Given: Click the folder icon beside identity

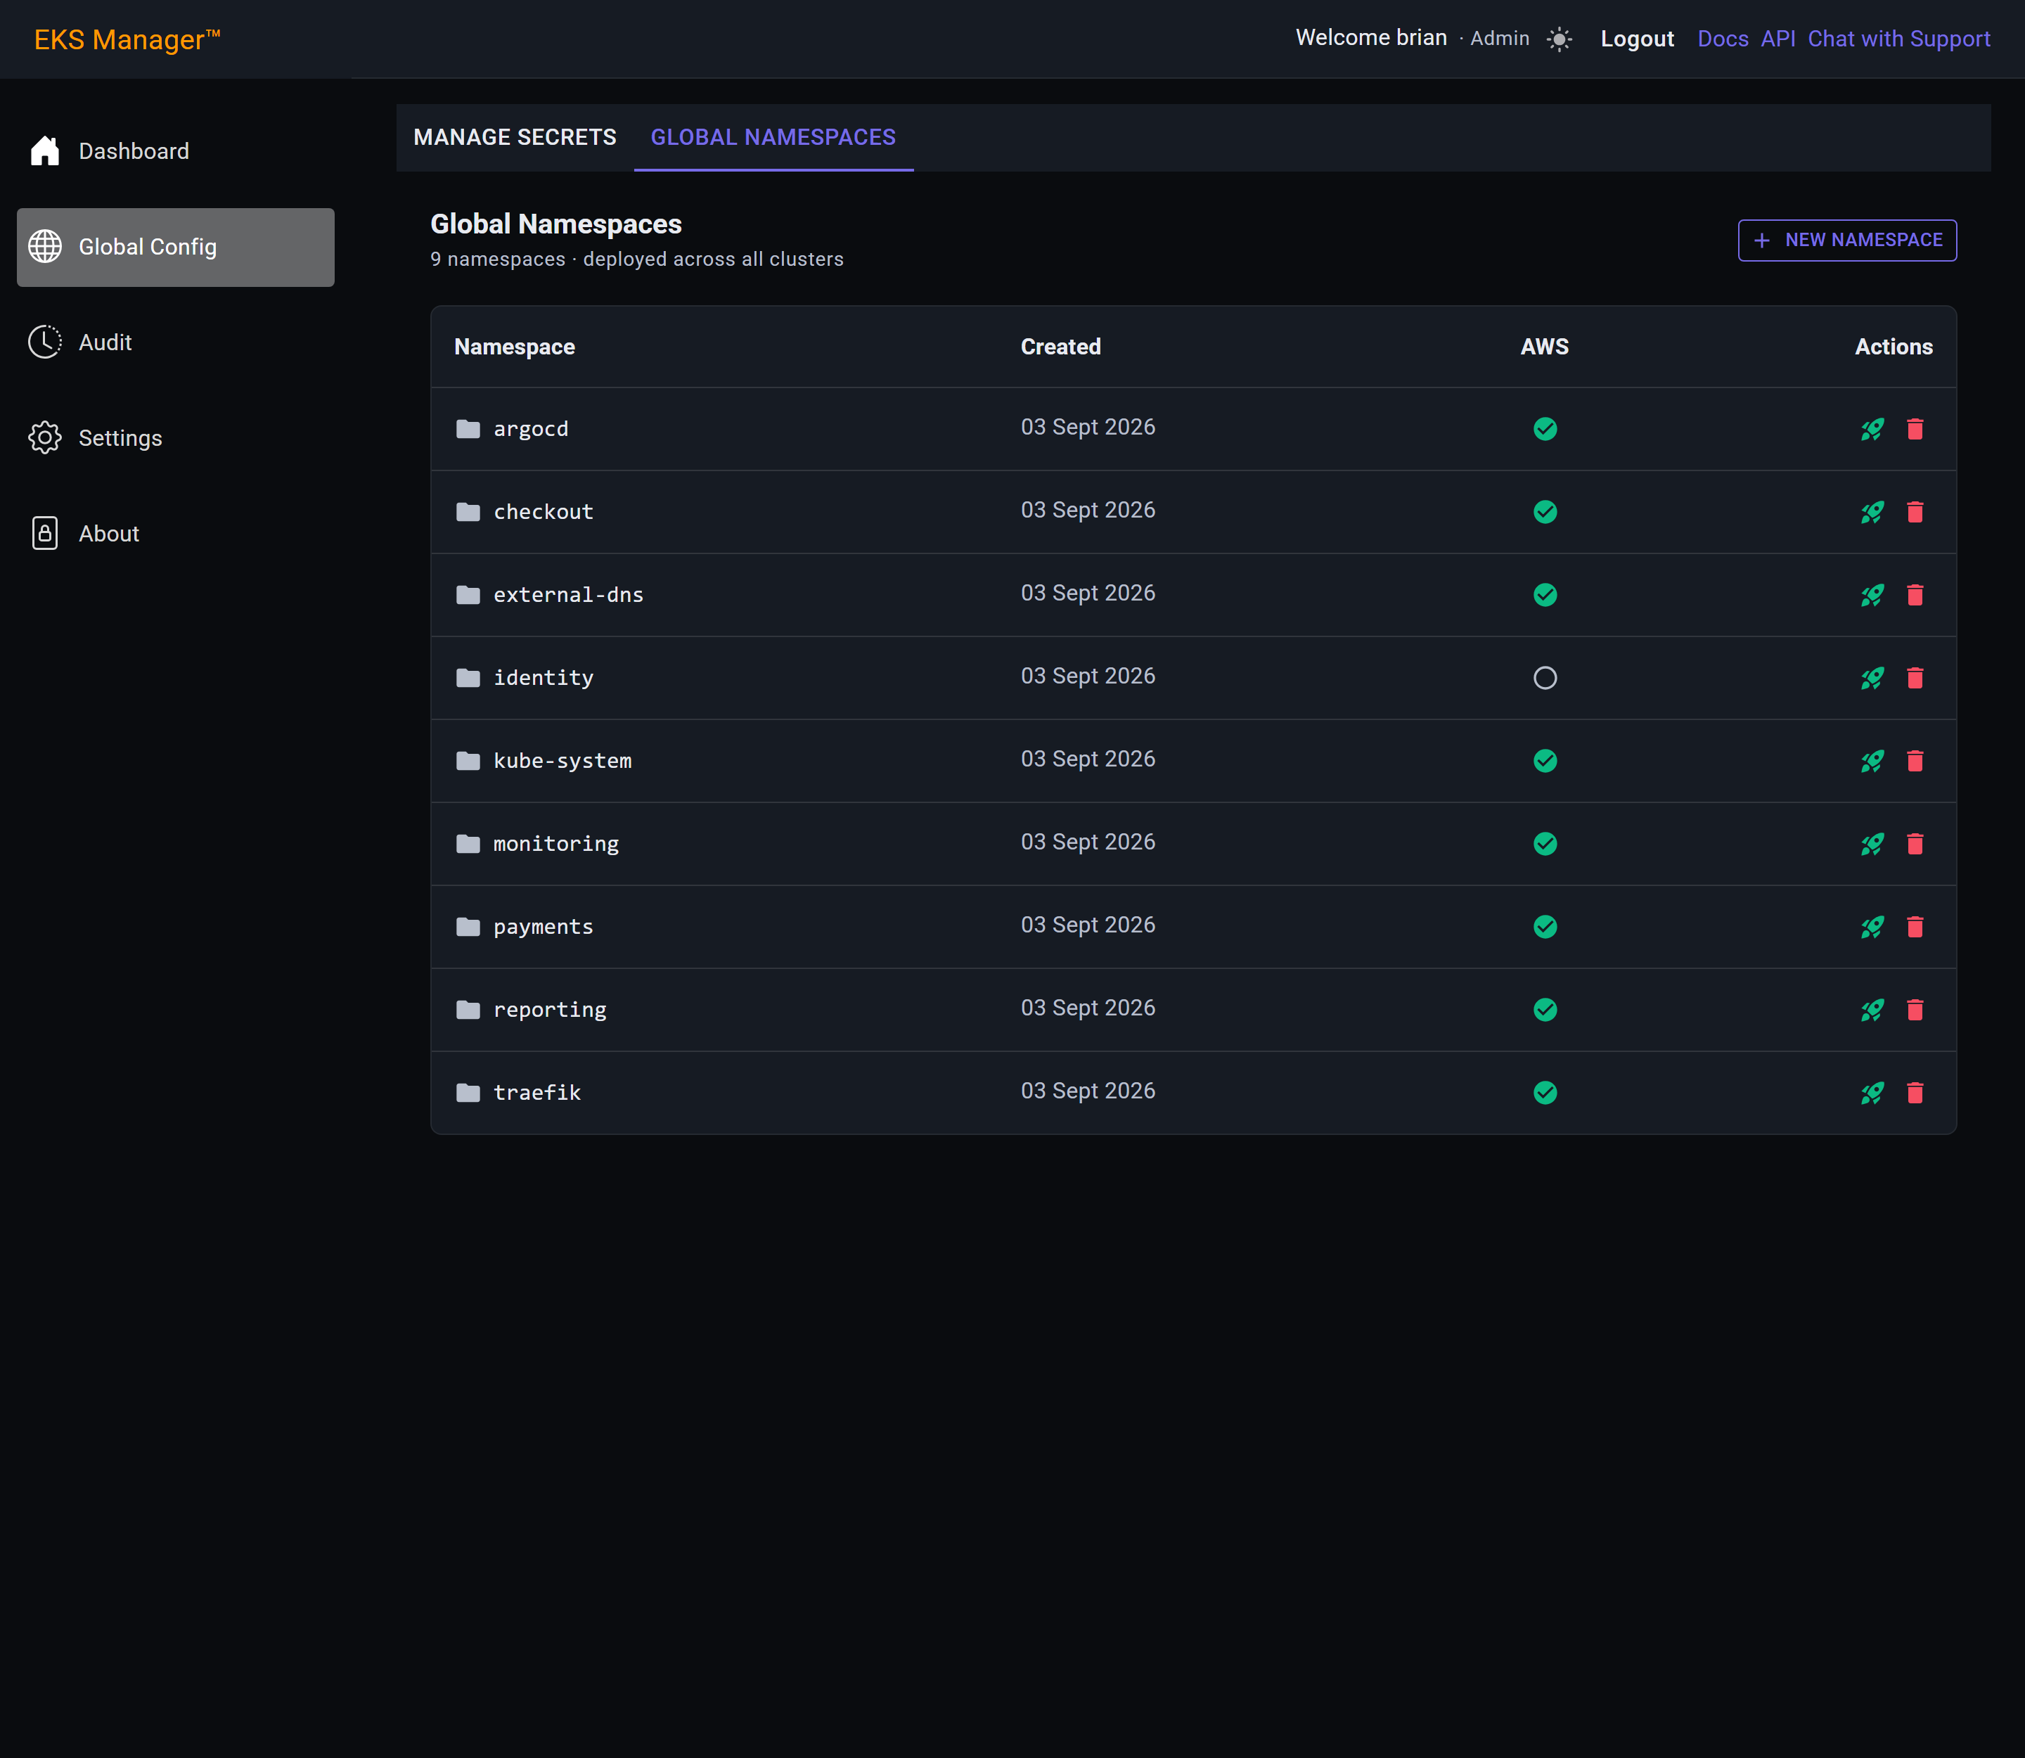Looking at the screenshot, I should [468, 678].
